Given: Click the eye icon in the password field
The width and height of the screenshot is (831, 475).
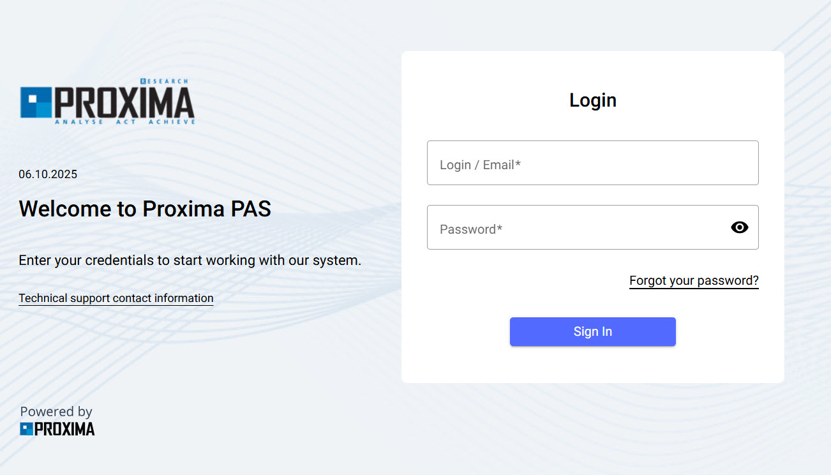Looking at the screenshot, I should pos(739,227).
